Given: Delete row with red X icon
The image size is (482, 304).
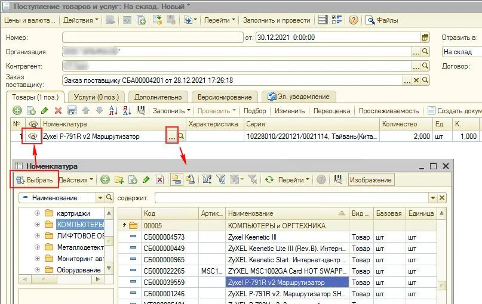Looking at the screenshot, I should click(x=58, y=111).
